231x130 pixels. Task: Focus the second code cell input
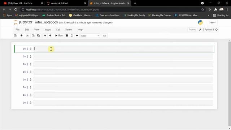pos(123,56)
